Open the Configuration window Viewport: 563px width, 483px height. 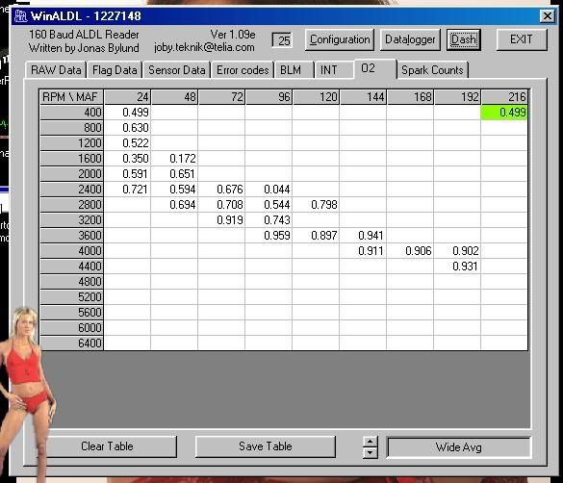tap(340, 39)
